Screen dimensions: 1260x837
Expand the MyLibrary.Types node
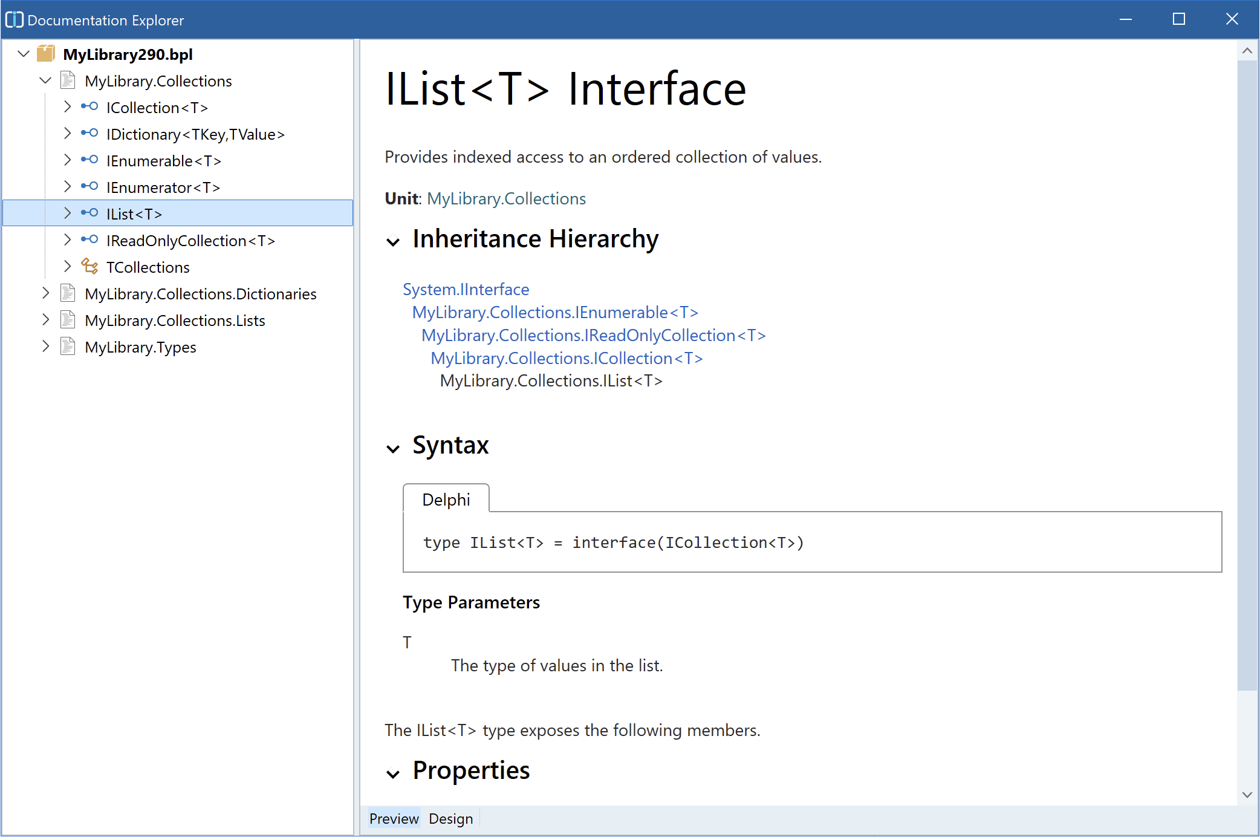click(45, 347)
